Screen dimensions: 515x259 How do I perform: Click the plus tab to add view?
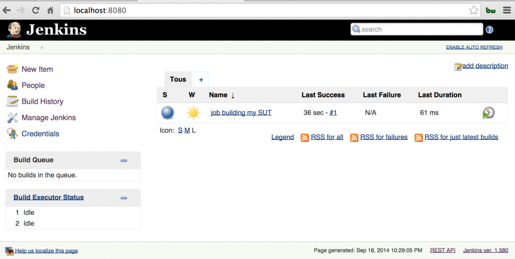[201, 79]
